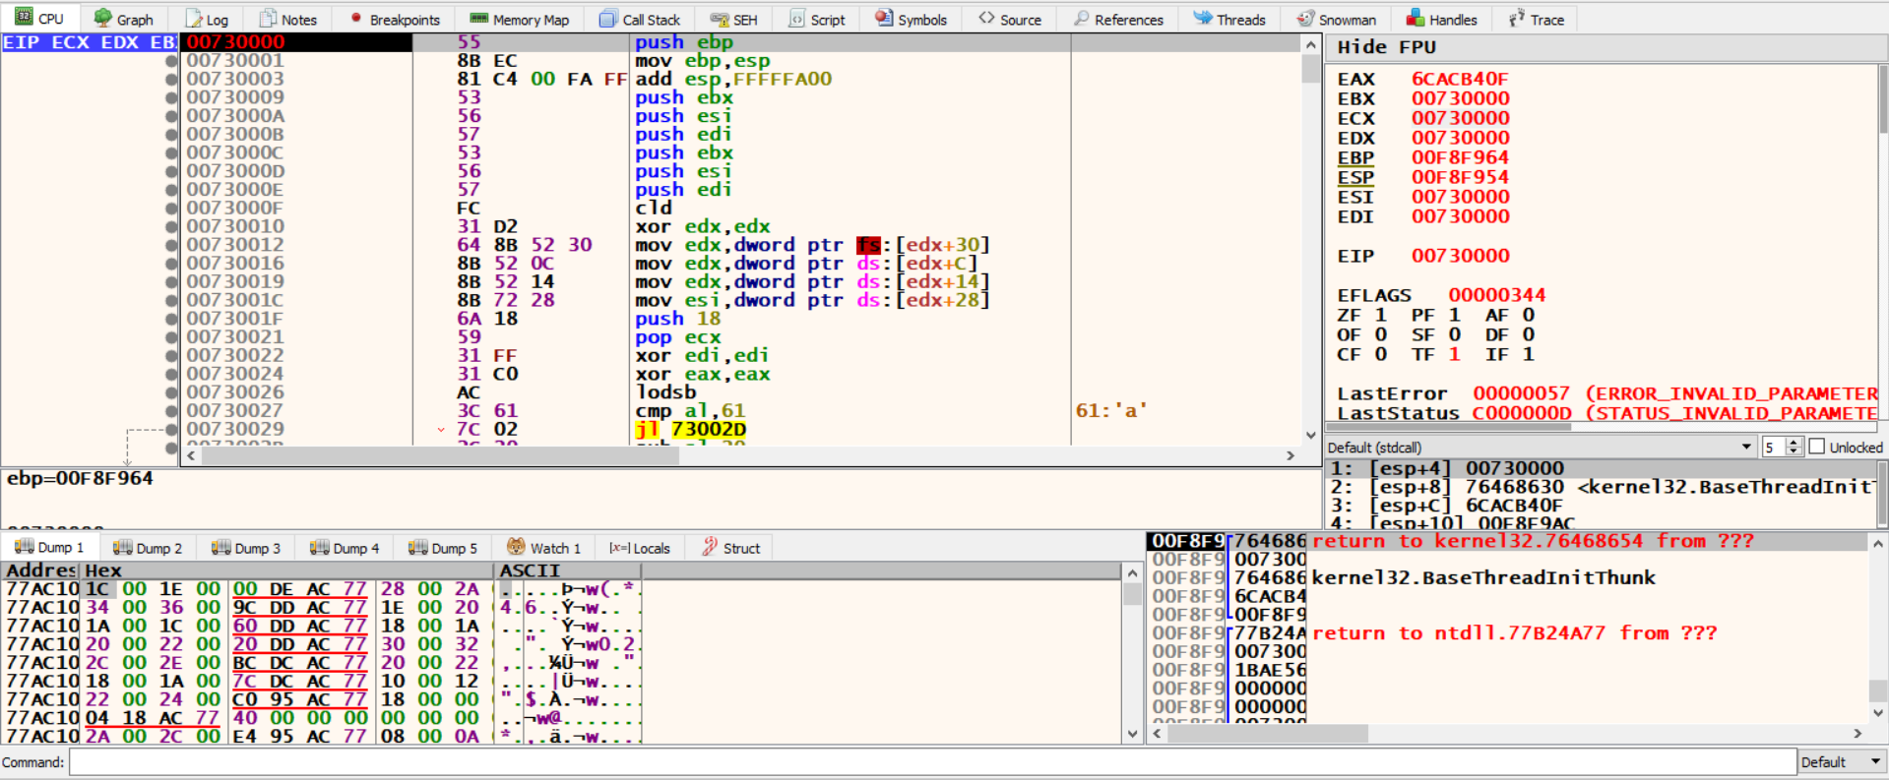This screenshot has width=1889, height=780.
Task: Click the LastError 00000057 value
Action: pos(1521,393)
